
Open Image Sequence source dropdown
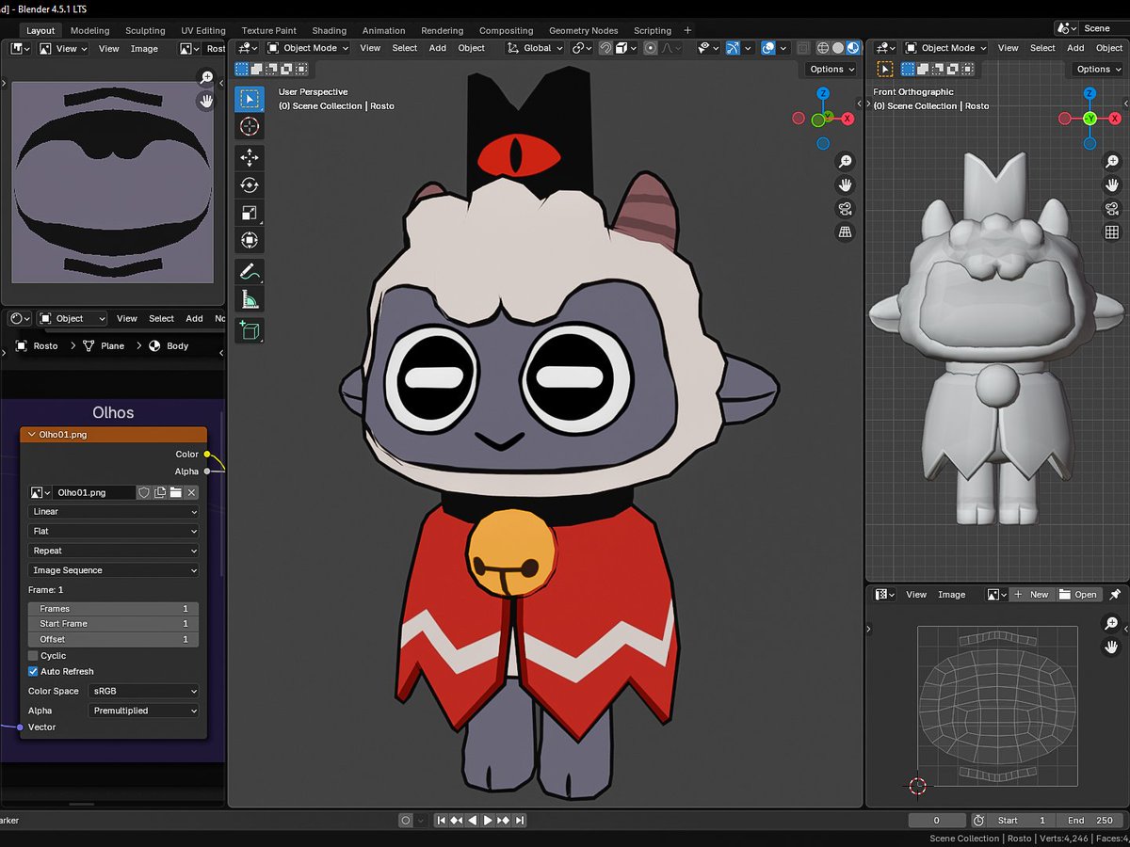click(114, 570)
